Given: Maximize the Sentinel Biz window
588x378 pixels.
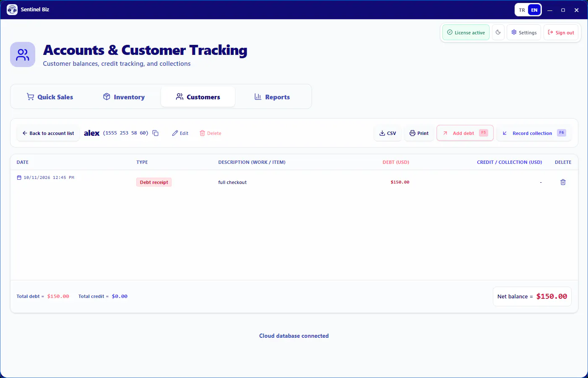Looking at the screenshot, I should [x=563, y=10].
